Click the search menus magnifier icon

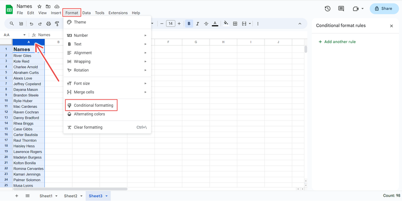[12, 23]
